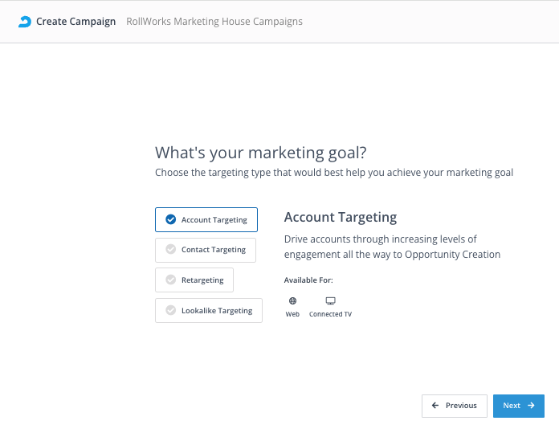Go back with the Previous button
This screenshot has height=433, width=559.
tap(454, 406)
